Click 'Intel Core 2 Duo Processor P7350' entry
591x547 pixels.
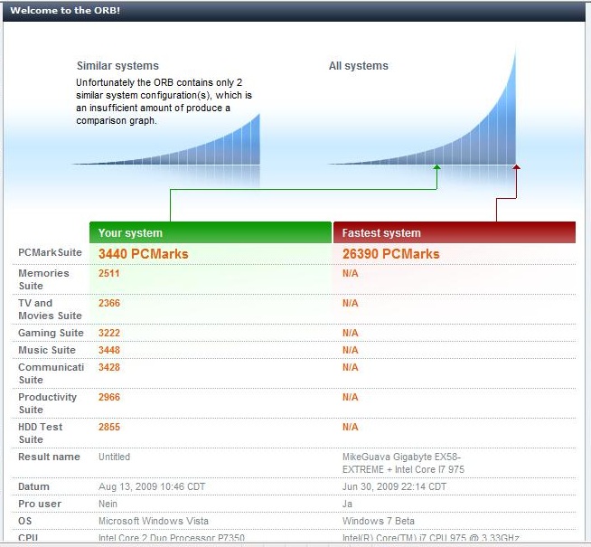(172, 538)
